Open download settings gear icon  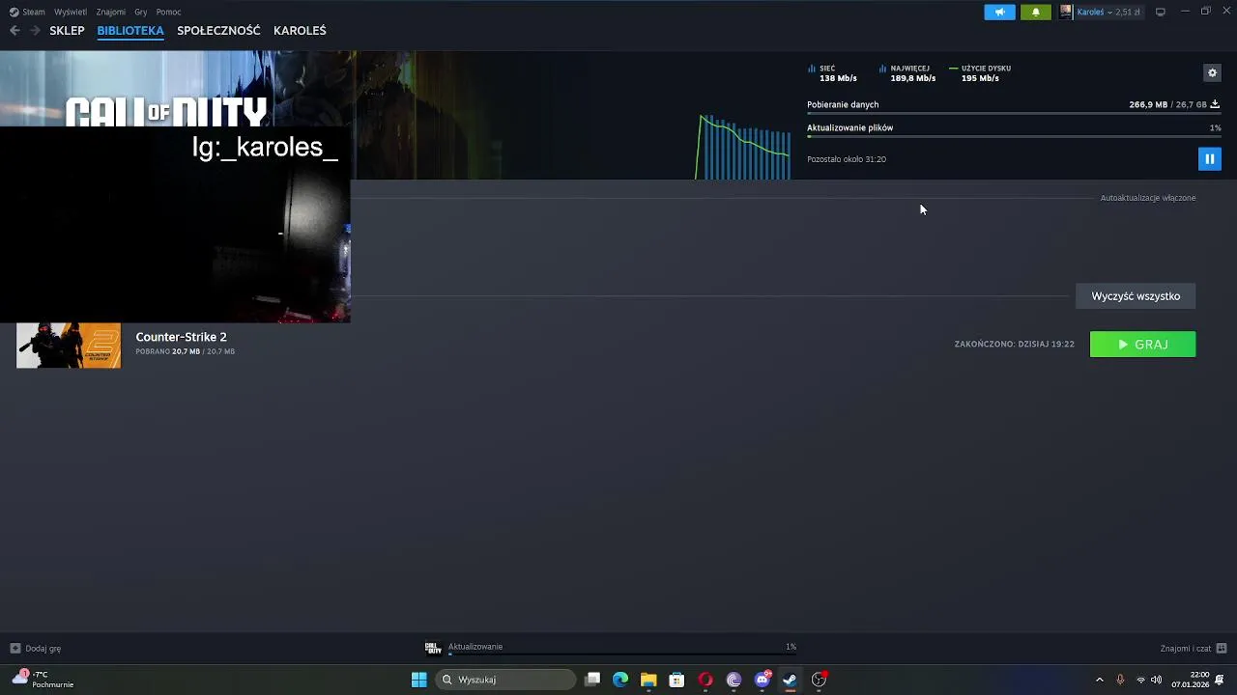click(x=1212, y=72)
